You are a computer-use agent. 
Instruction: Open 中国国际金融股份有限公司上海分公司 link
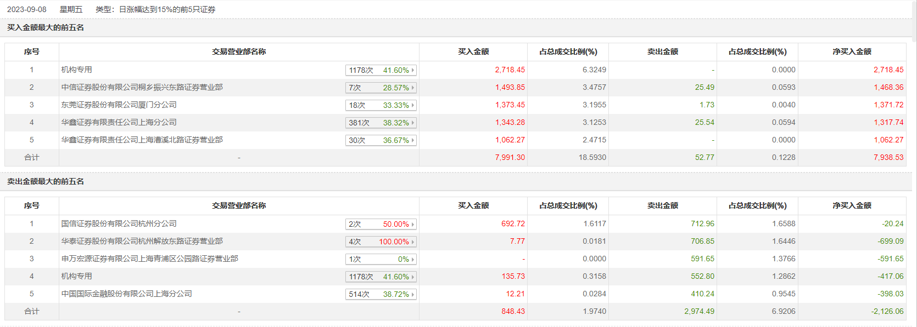[127, 294]
